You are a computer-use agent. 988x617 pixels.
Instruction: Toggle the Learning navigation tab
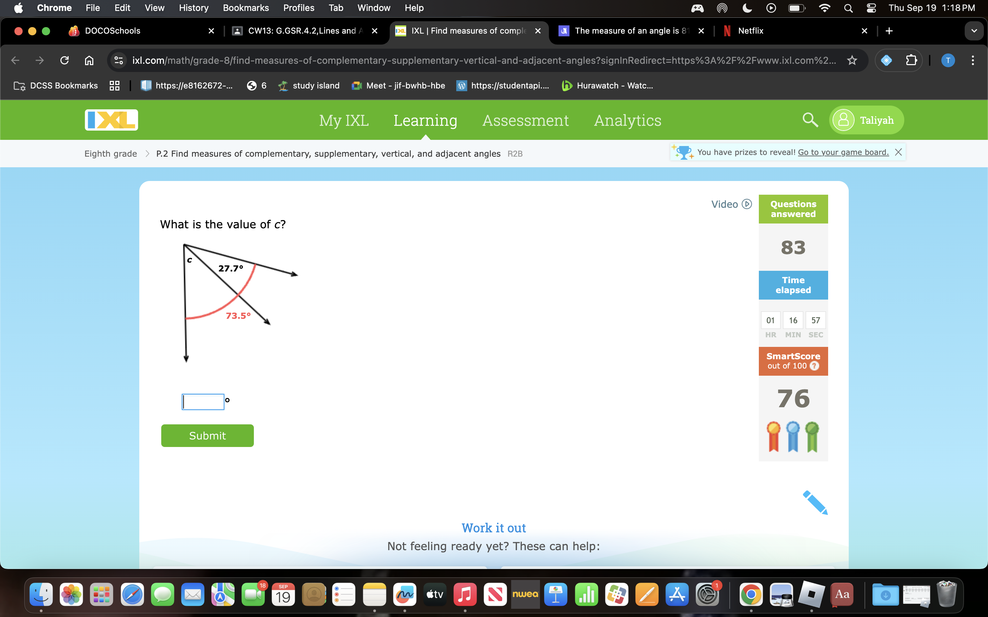[x=425, y=119]
